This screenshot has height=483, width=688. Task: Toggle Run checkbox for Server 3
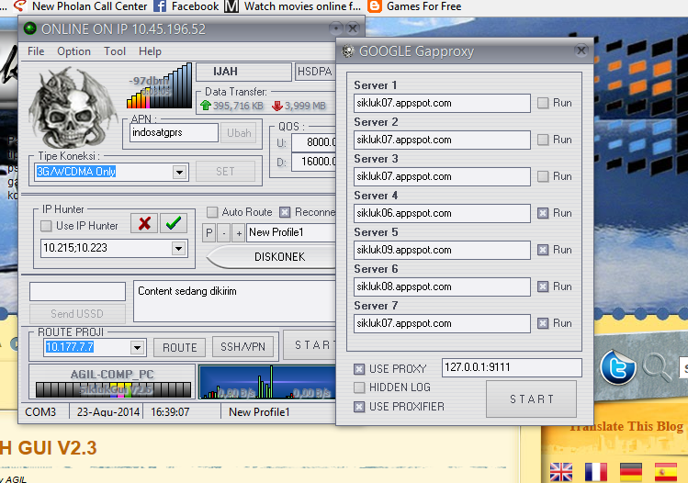pos(543,176)
